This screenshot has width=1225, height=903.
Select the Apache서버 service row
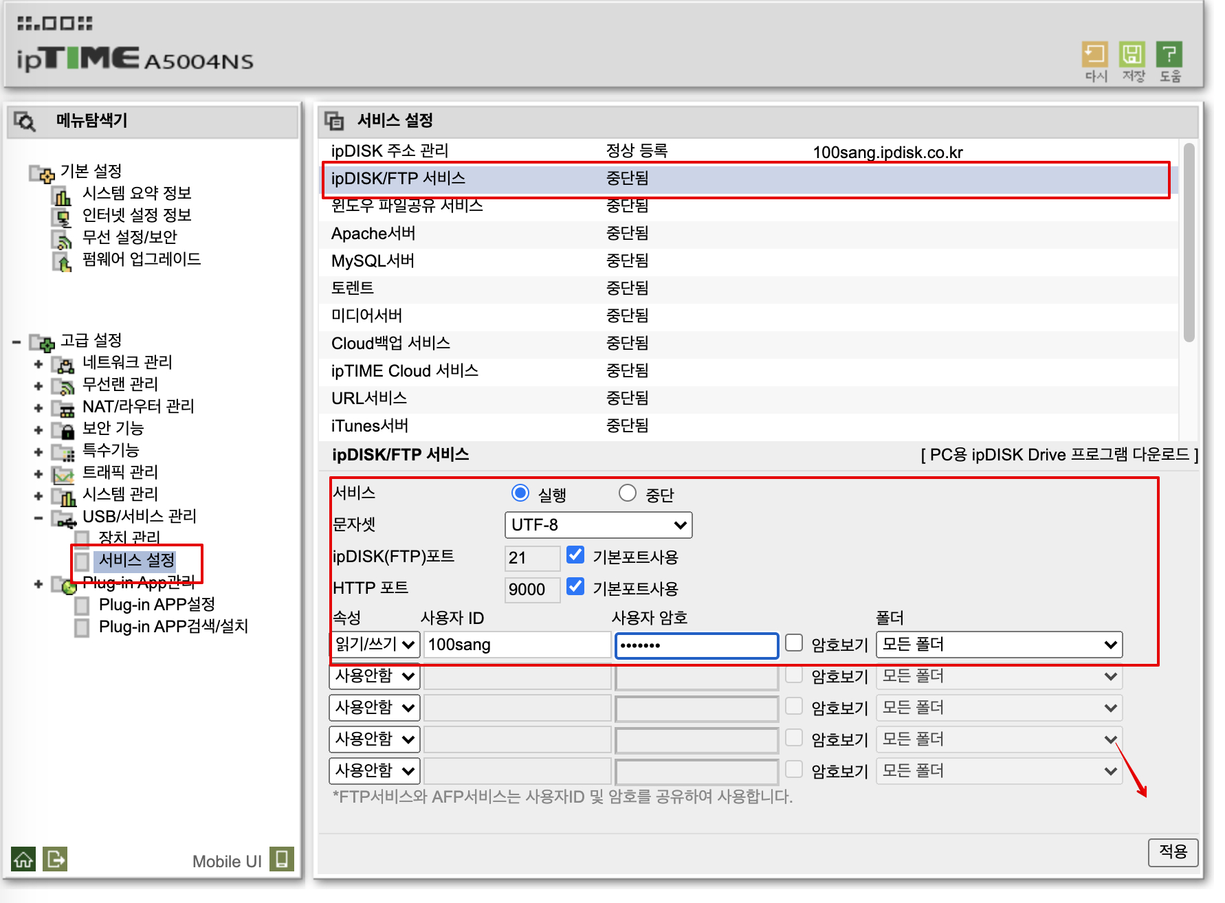pos(748,234)
